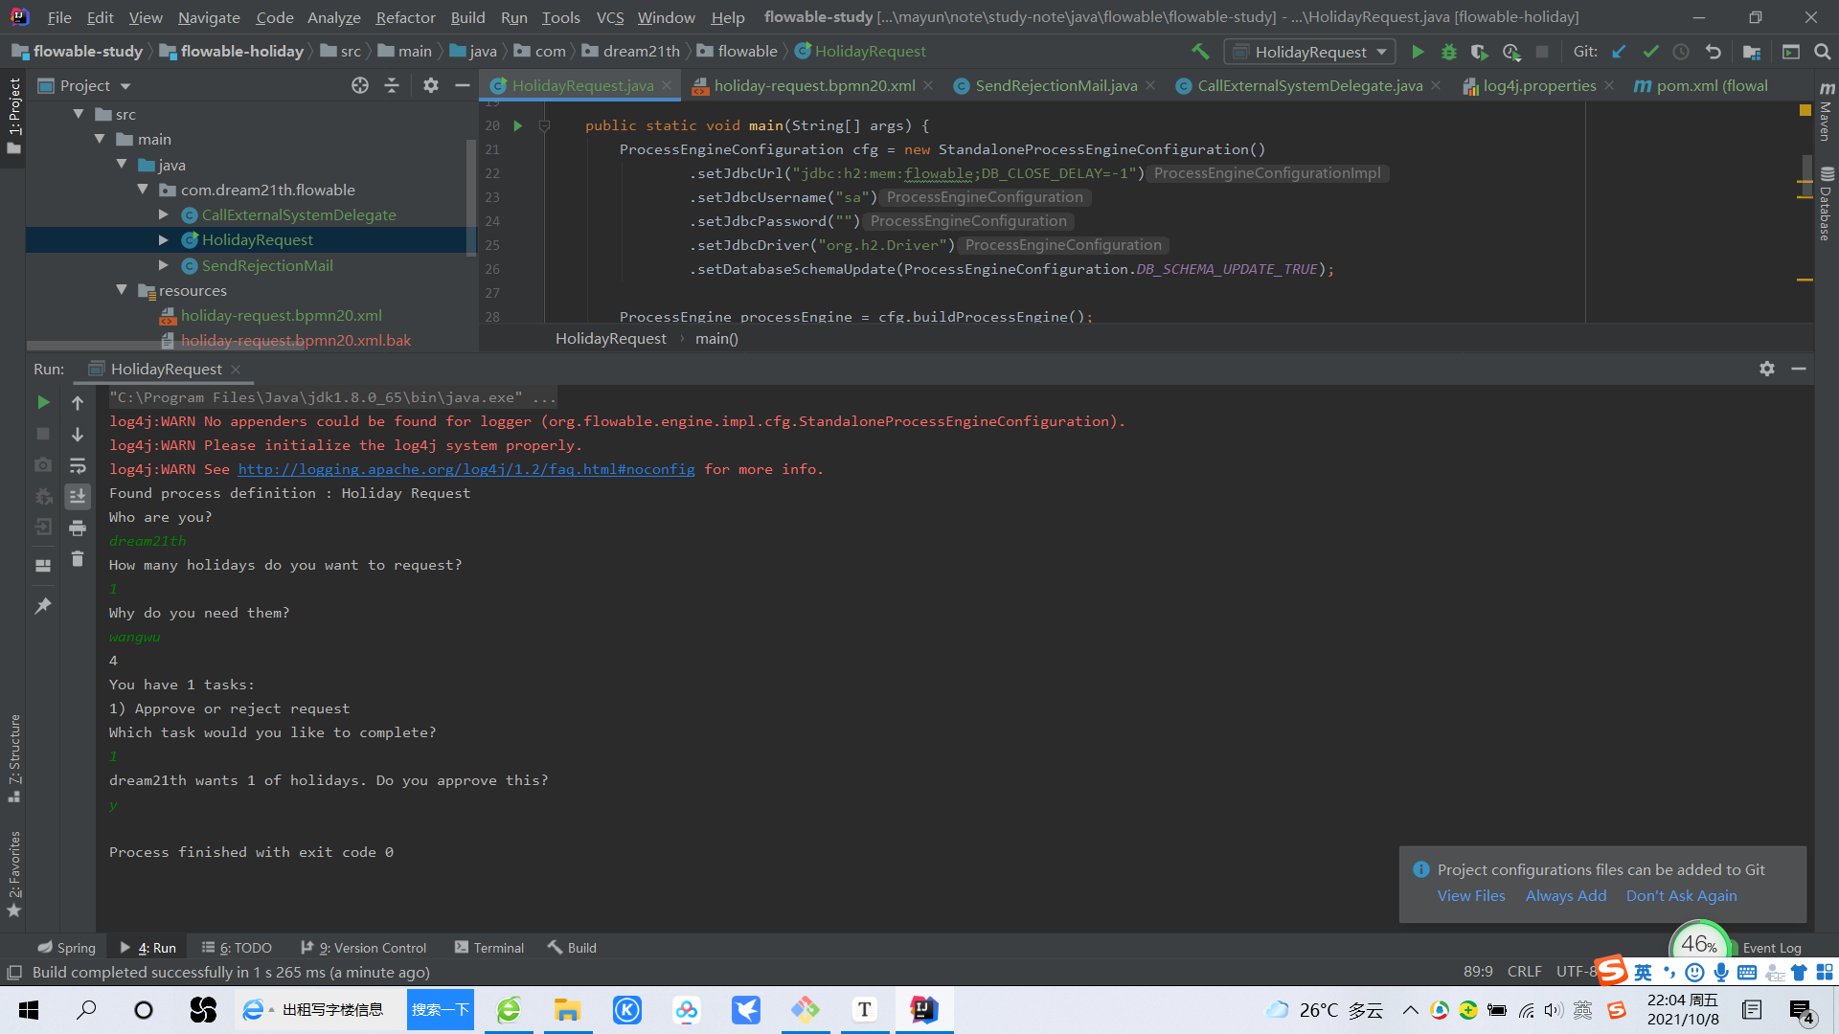This screenshot has height=1034, width=1839.
Task: Click Always Add in Git notification
Action: (1565, 895)
